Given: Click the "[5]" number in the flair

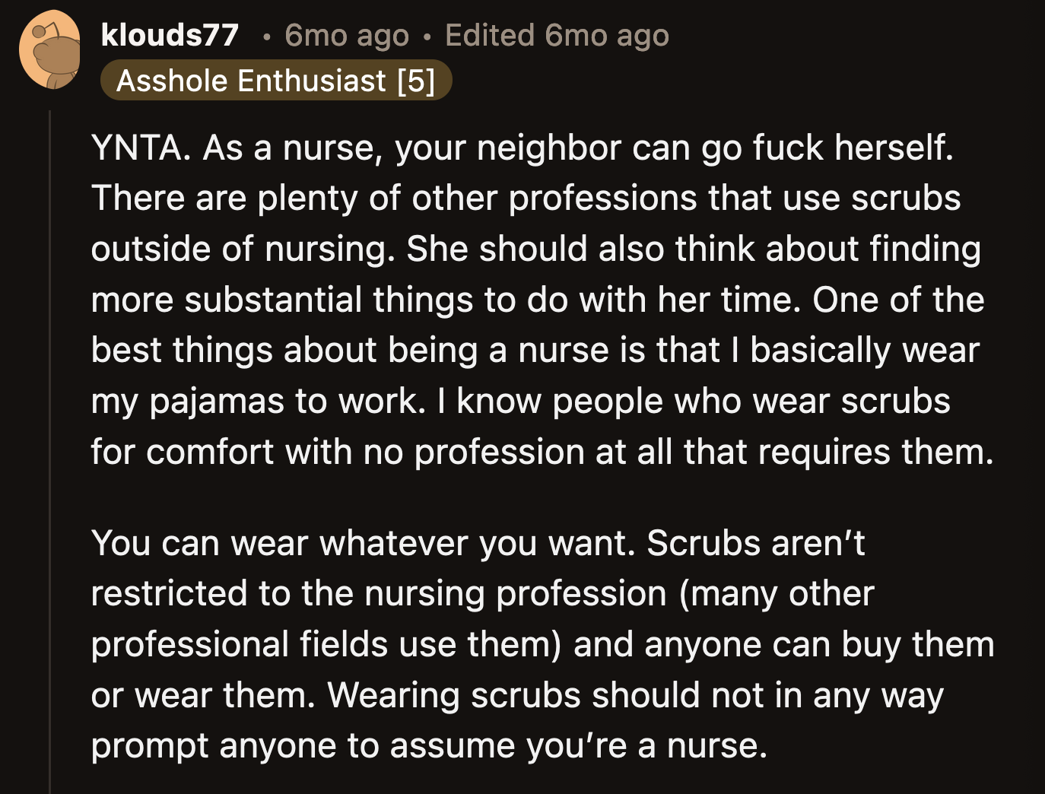Looking at the screenshot, I should tap(416, 81).
